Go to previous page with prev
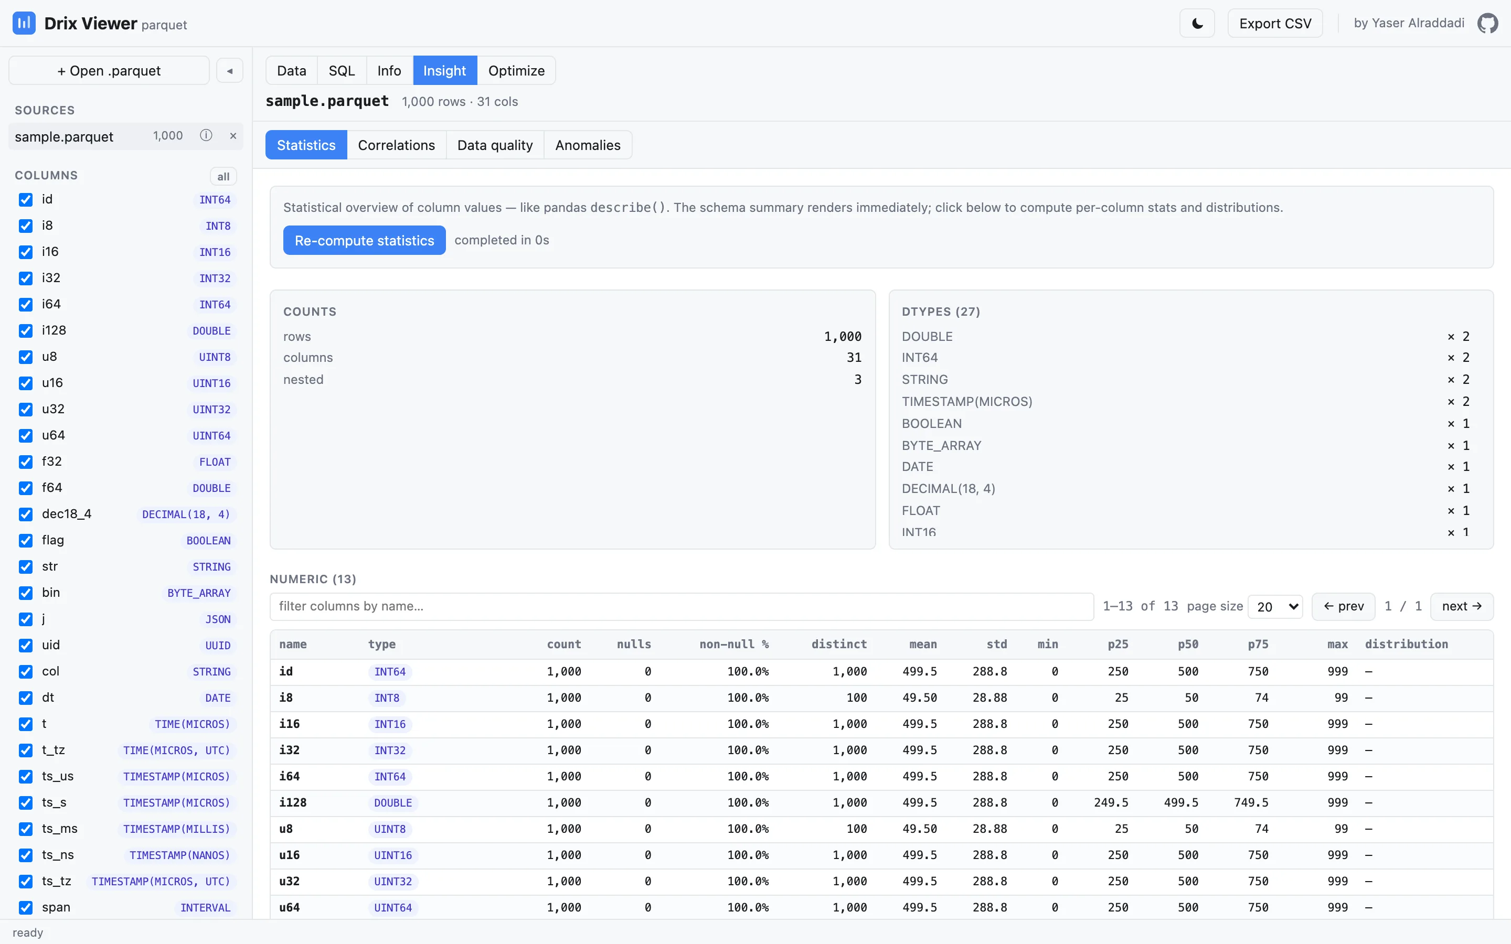This screenshot has width=1511, height=944. pyautogui.click(x=1344, y=606)
